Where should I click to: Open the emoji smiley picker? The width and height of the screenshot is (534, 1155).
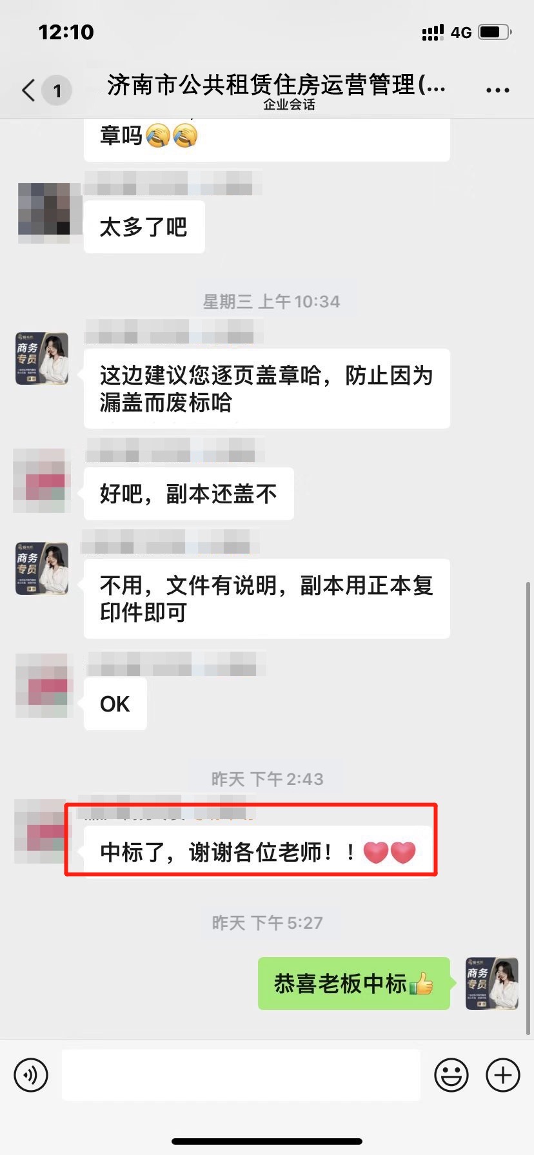click(x=451, y=1075)
